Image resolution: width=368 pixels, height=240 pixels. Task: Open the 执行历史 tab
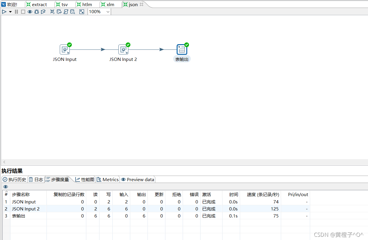14,179
